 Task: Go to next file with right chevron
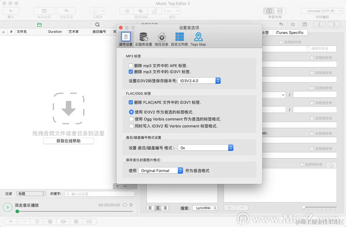point(334,24)
